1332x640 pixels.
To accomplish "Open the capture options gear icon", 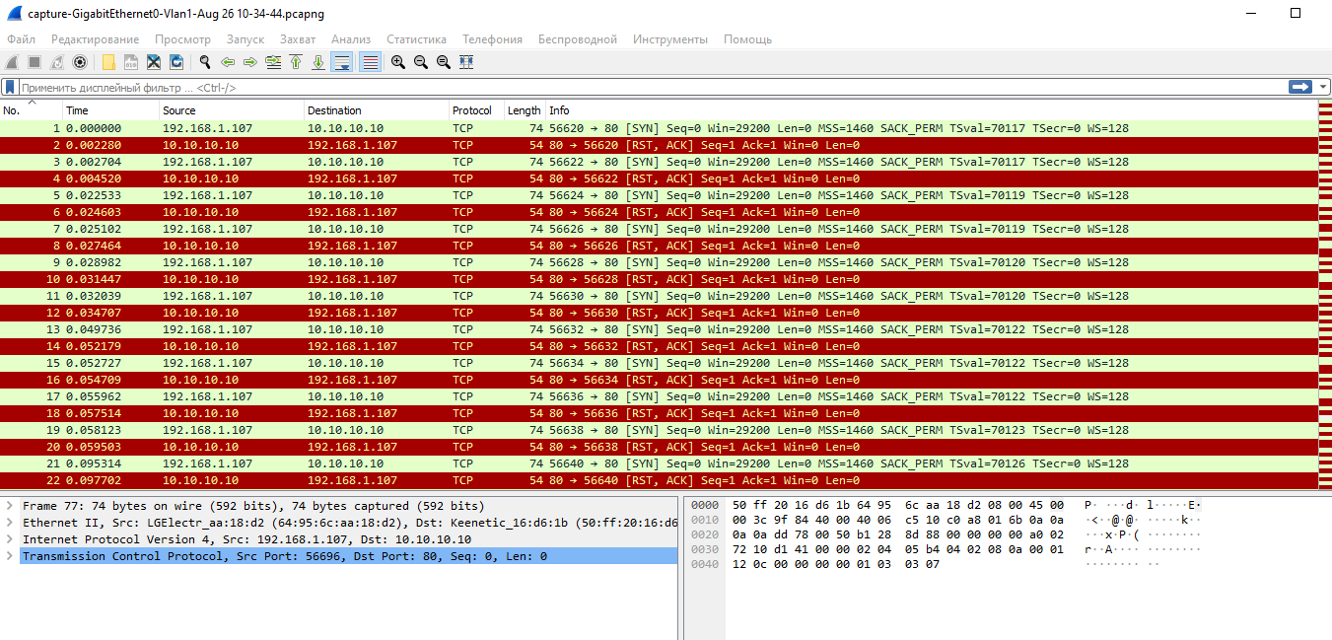I will 80,62.
